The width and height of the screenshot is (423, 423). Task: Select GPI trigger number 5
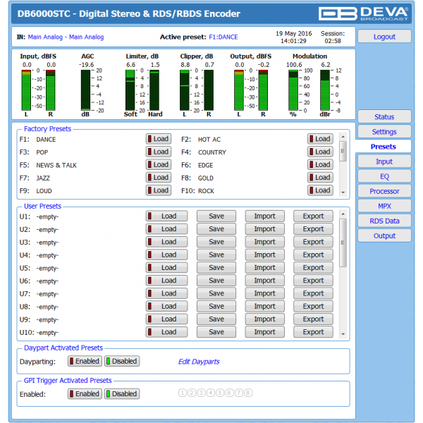(x=220, y=393)
